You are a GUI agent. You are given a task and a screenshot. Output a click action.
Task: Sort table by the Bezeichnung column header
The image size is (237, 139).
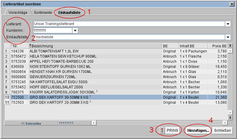point(95,46)
